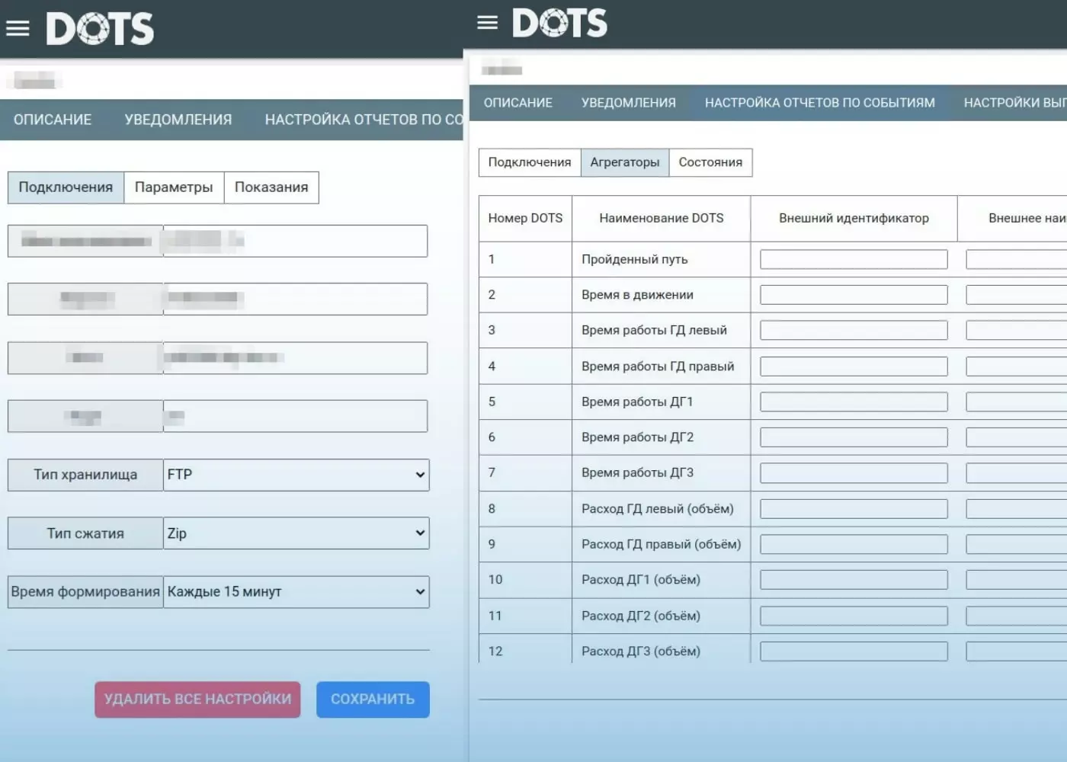The height and width of the screenshot is (762, 1067).
Task: Focus external identifier field for Расход ДГ3 (объём)
Action: (854, 652)
